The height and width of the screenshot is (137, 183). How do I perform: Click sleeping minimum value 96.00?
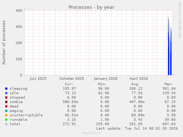(103, 89)
